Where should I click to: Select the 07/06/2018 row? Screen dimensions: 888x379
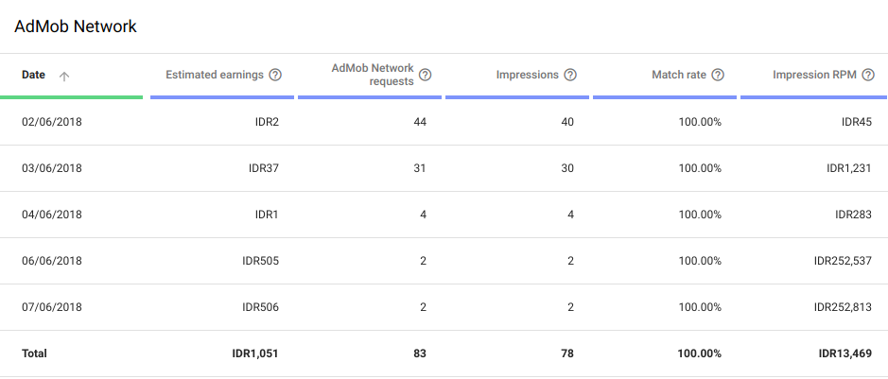point(444,307)
